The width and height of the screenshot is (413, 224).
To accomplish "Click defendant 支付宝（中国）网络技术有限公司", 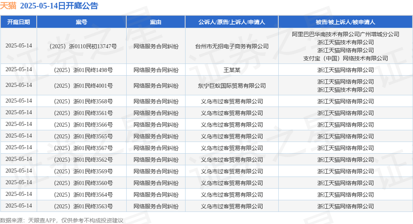I will pyautogui.click(x=345, y=58).
